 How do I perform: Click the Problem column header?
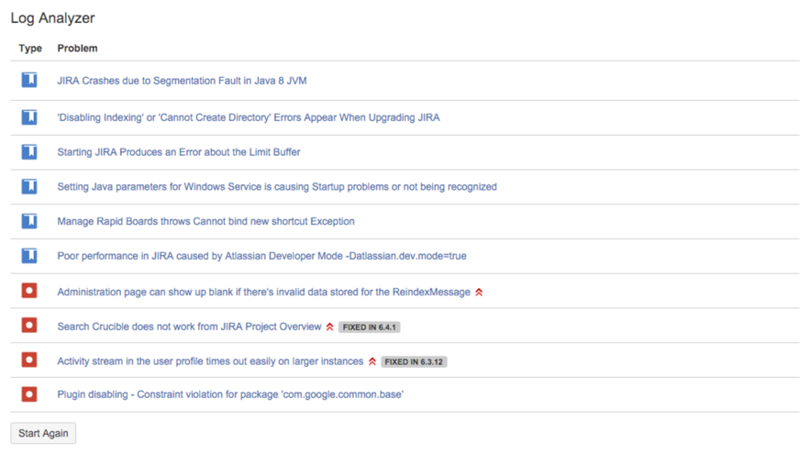(x=77, y=48)
